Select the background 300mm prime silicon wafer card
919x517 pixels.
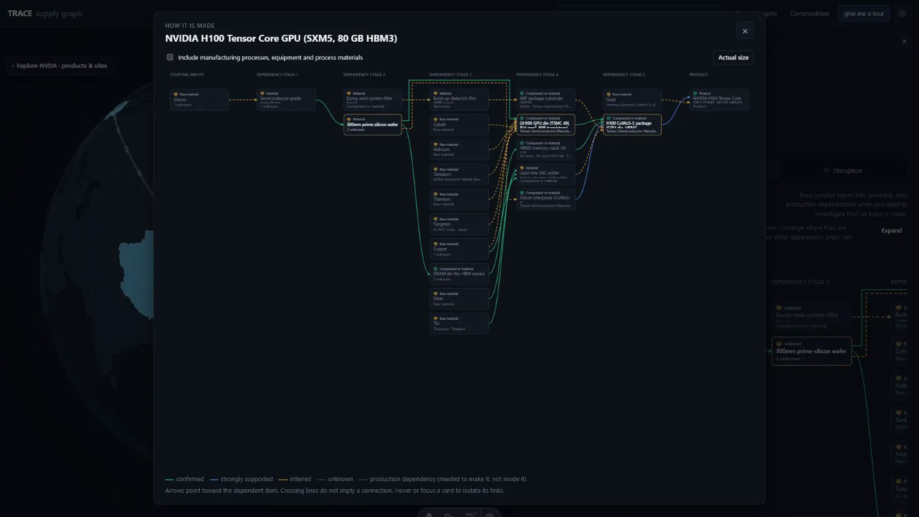[811, 351]
